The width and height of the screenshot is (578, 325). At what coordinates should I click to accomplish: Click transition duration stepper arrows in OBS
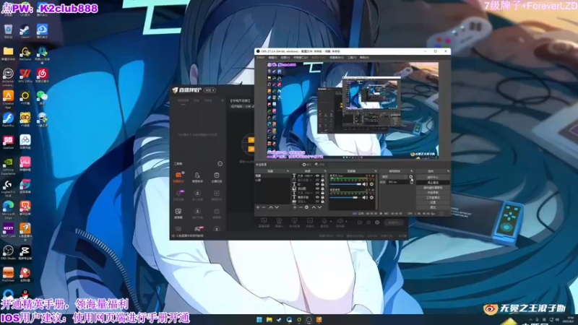[411, 182]
